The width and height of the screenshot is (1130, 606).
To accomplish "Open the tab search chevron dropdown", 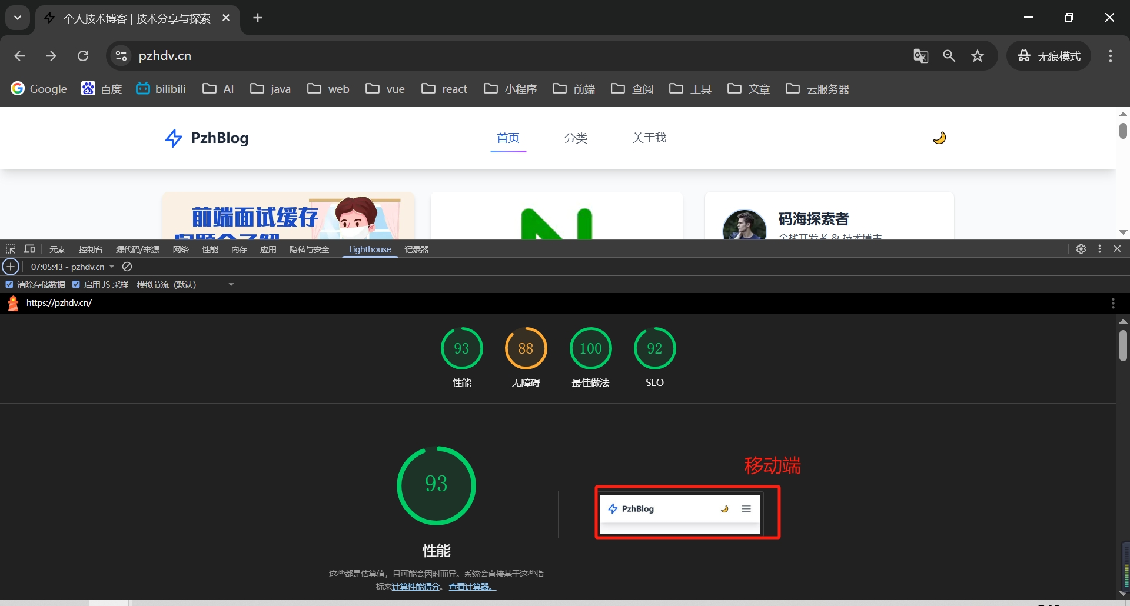I will (18, 18).
